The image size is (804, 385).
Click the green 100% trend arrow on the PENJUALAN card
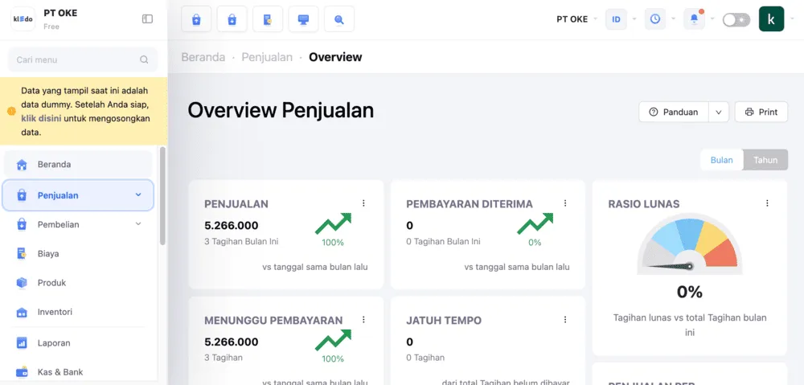[x=333, y=224]
